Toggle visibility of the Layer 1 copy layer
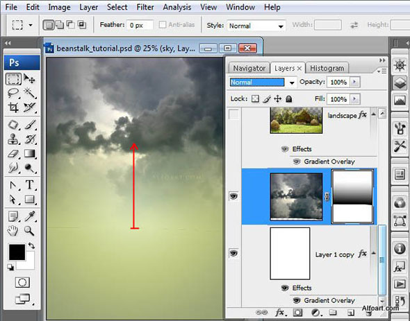 (233, 253)
